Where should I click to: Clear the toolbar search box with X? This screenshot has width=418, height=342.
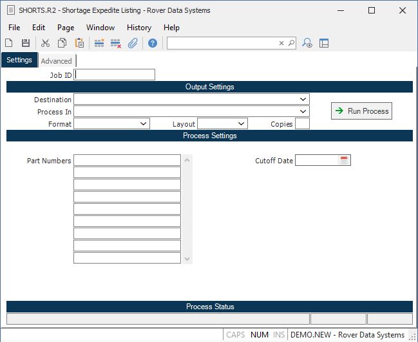pyautogui.click(x=281, y=43)
